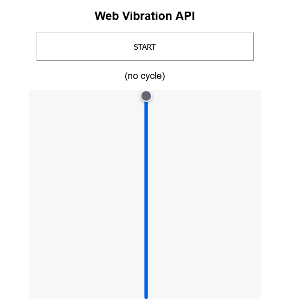Image resolution: width=290 pixels, height=308 pixels.
Task: Click the gray slider handle at top
Action: coord(146,96)
